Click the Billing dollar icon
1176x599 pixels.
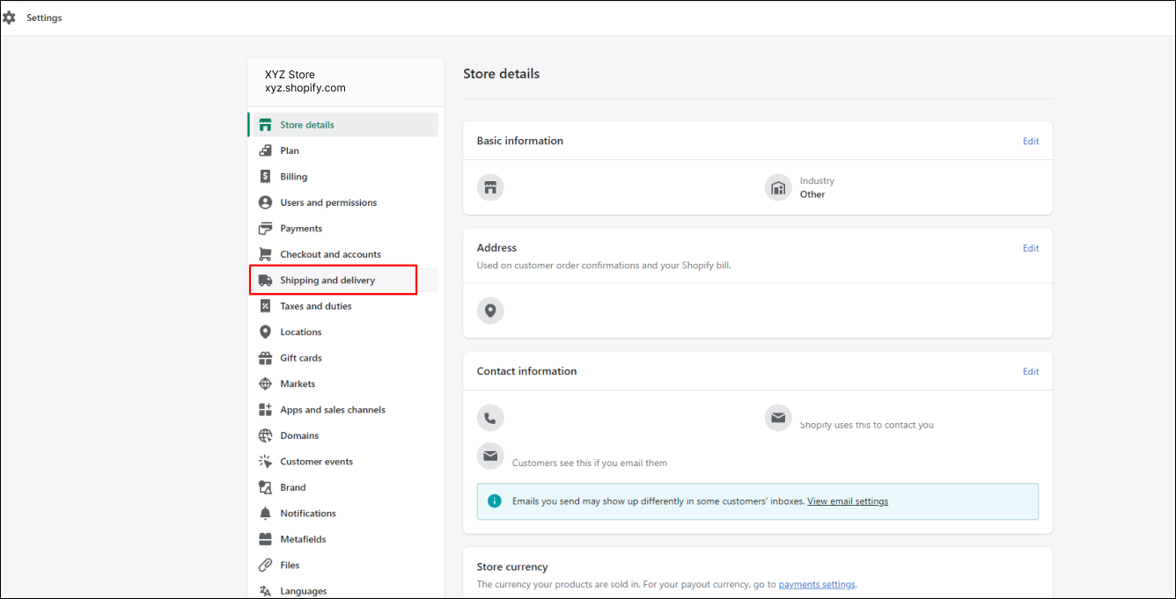click(x=265, y=177)
